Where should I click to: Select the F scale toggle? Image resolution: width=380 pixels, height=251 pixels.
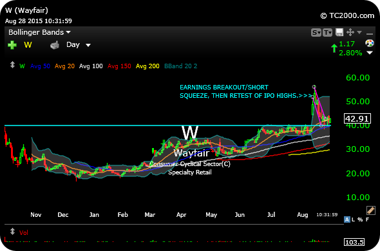pos(367,219)
